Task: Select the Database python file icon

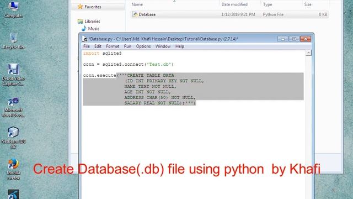Action: [x=135, y=14]
